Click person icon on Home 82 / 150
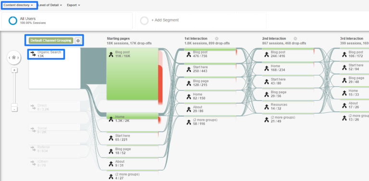Image resolution: width=369 pixels, height=181 pixels. (x=189, y=97)
